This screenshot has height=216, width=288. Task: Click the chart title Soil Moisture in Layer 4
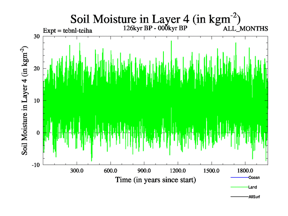pos(155,18)
